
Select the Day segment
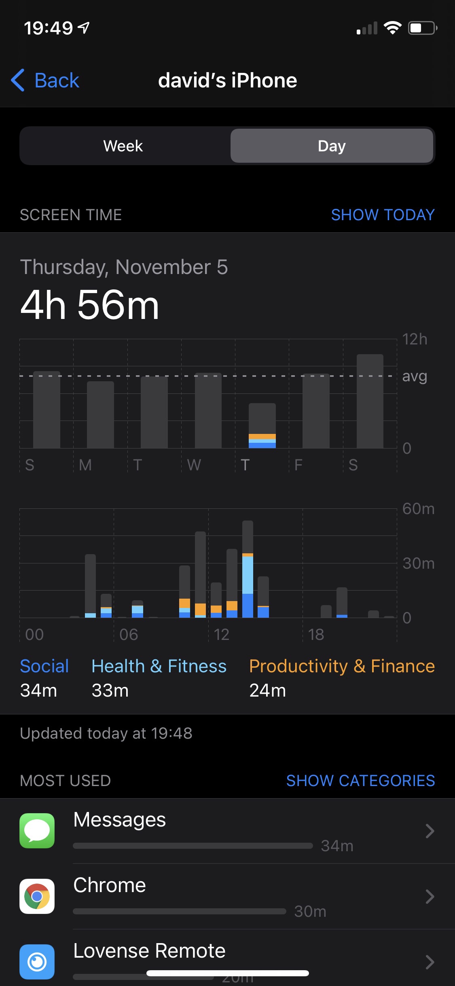coord(332,146)
